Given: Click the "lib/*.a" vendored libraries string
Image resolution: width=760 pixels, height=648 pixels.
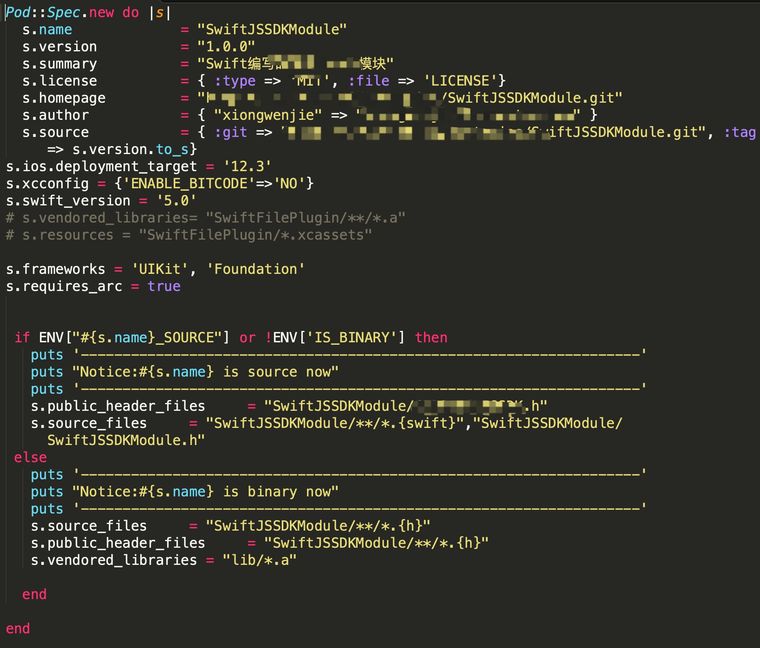Looking at the screenshot, I should (260, 560).
